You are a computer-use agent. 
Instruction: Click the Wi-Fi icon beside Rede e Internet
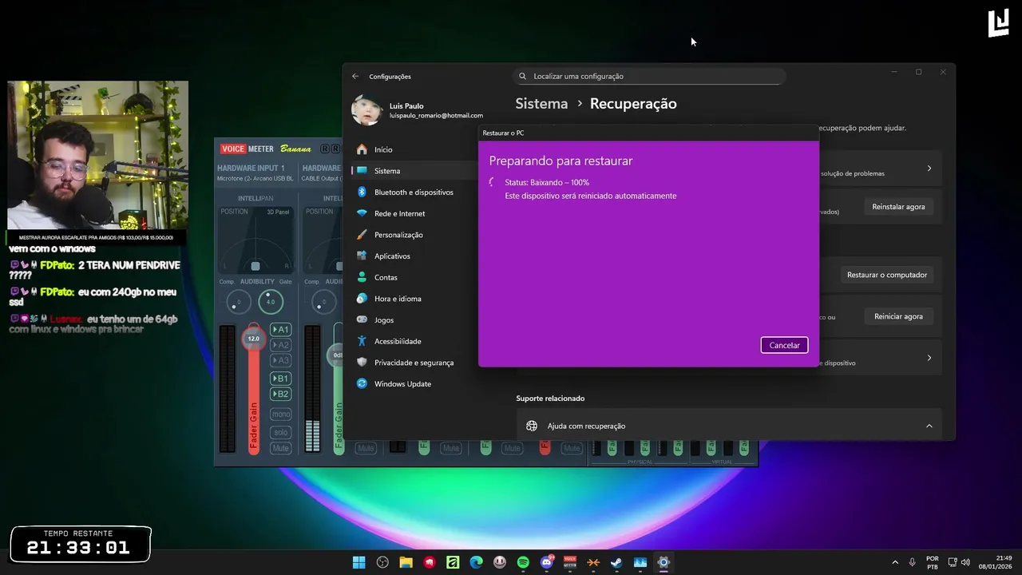(x=362, y=213)
